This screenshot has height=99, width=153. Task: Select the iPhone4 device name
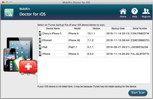tap(47, 40)
